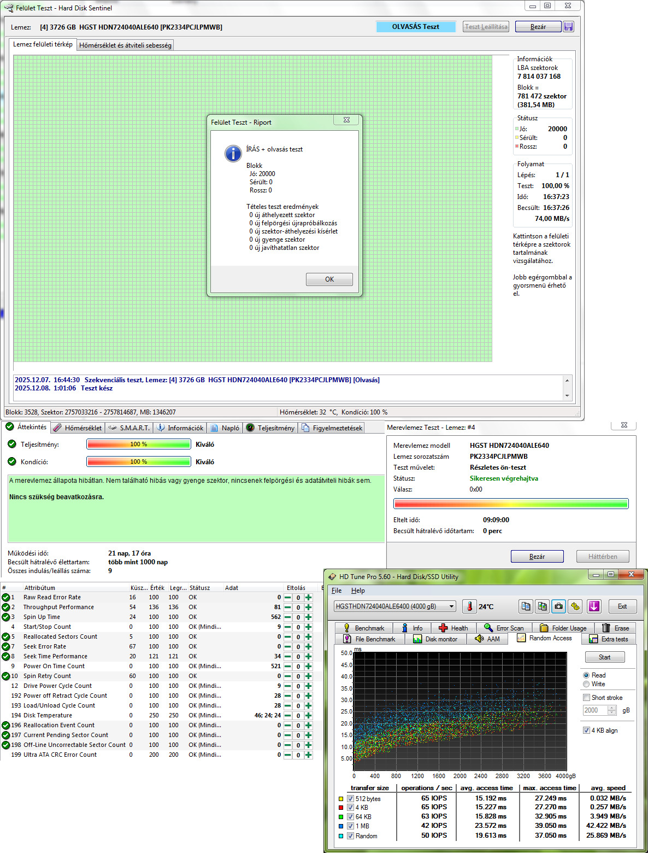Click HD Tune Pro title bar app icon

332,576
